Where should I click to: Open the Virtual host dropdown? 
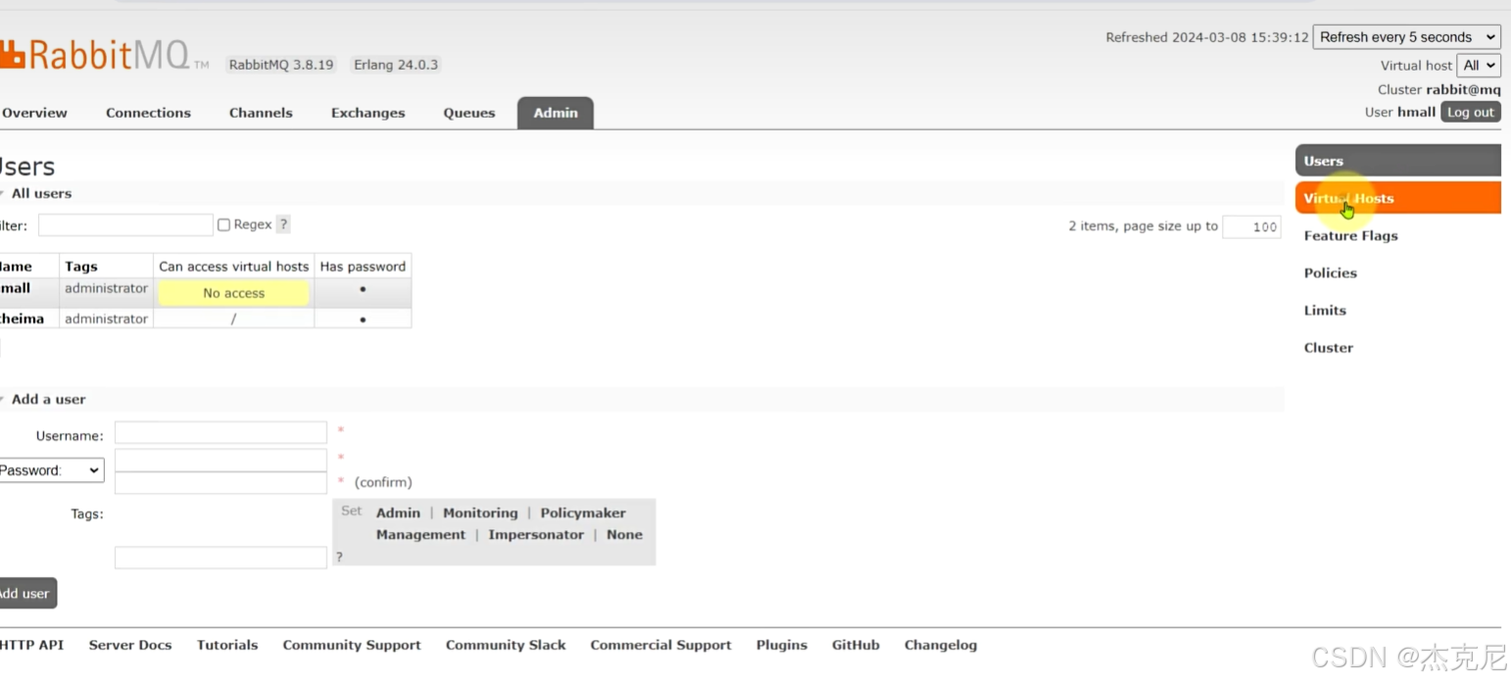click(x=1479, y=66)
